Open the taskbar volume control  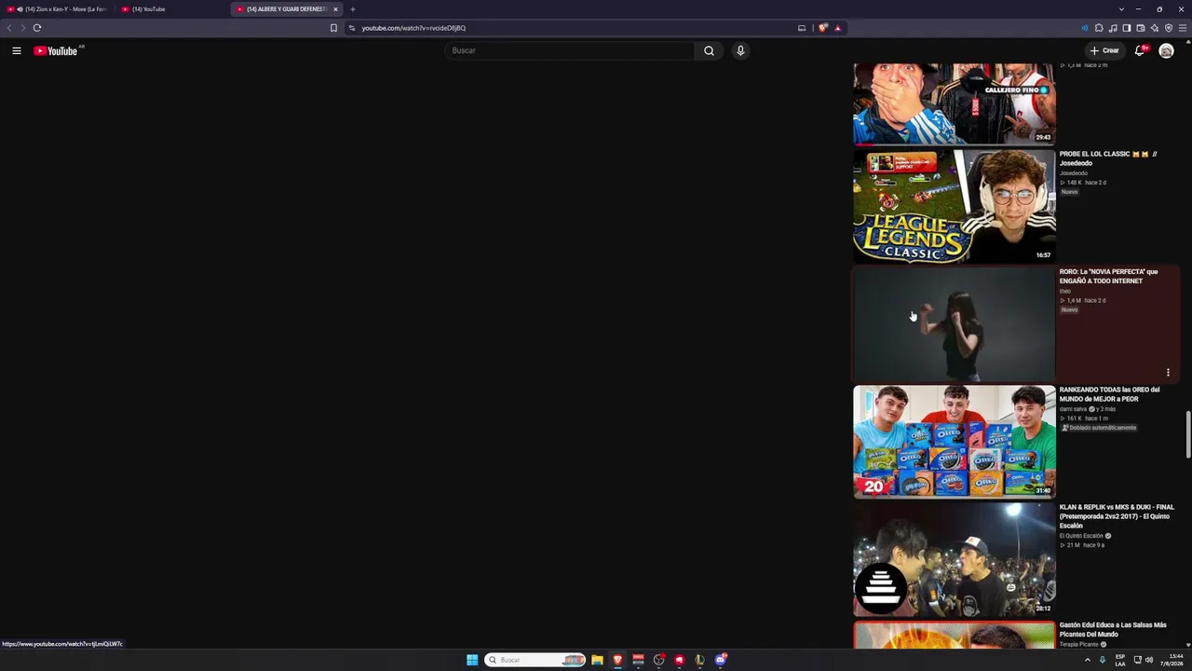(1149, 660)
